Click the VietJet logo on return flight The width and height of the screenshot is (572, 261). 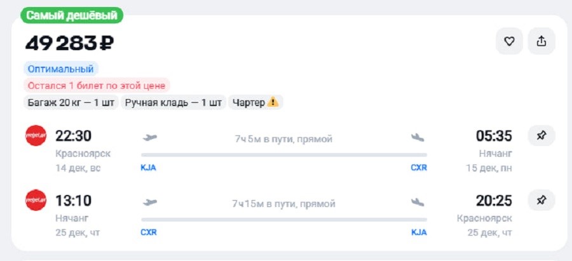(x=36, y=200)
